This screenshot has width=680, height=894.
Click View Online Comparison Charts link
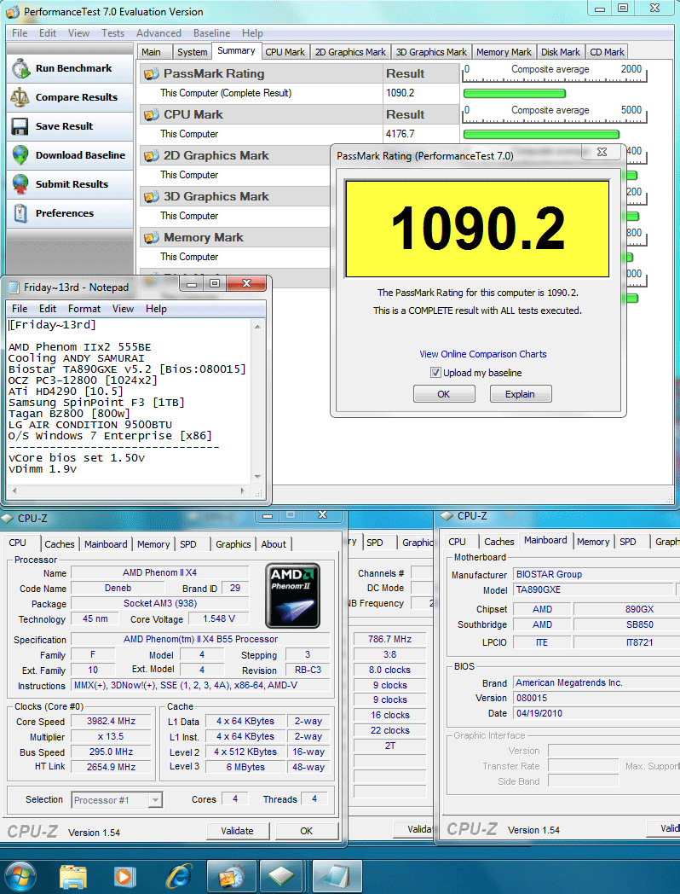tap(483, 354)
